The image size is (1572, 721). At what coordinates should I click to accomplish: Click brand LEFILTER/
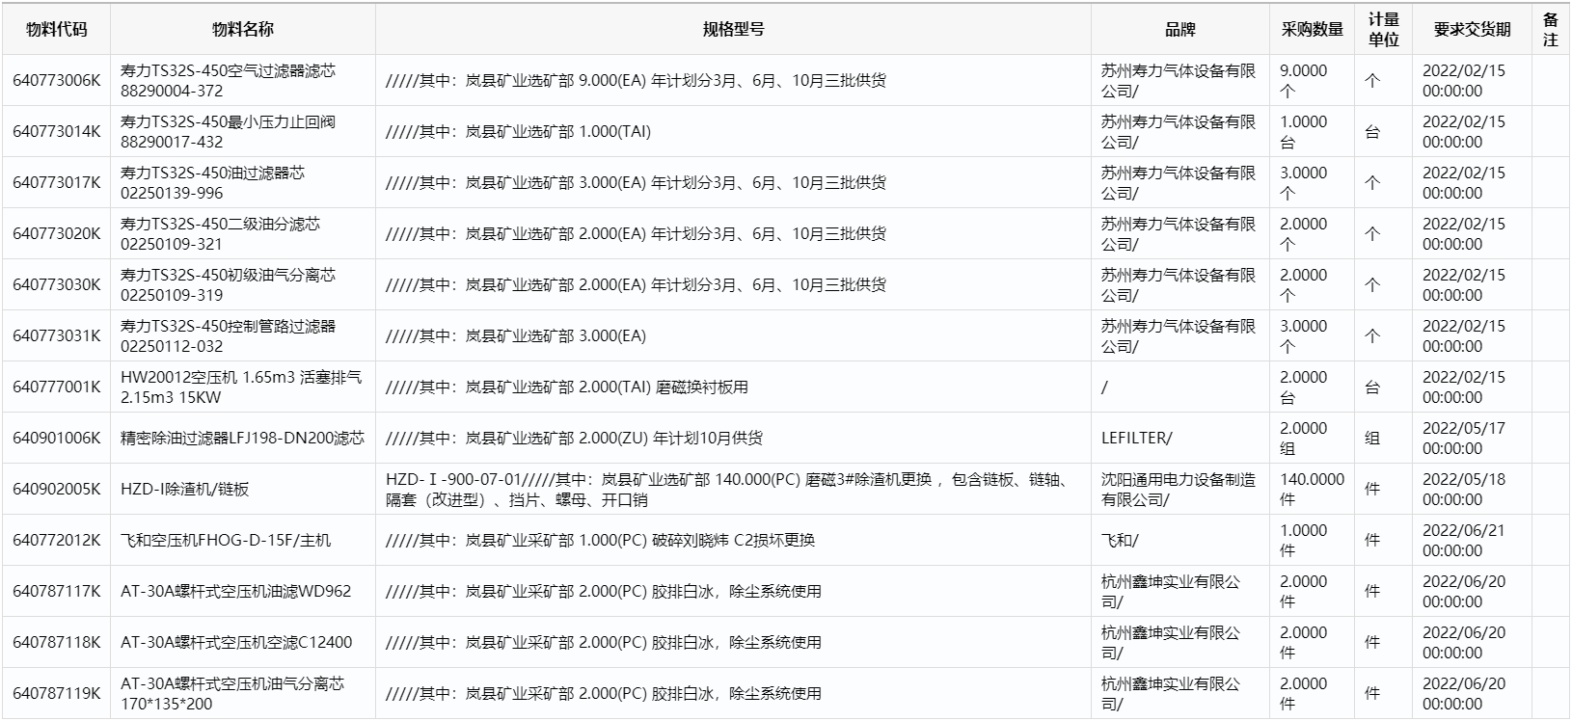(1136, 439)
